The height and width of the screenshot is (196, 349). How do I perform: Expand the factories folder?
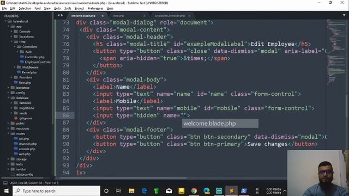pos(11,103)
